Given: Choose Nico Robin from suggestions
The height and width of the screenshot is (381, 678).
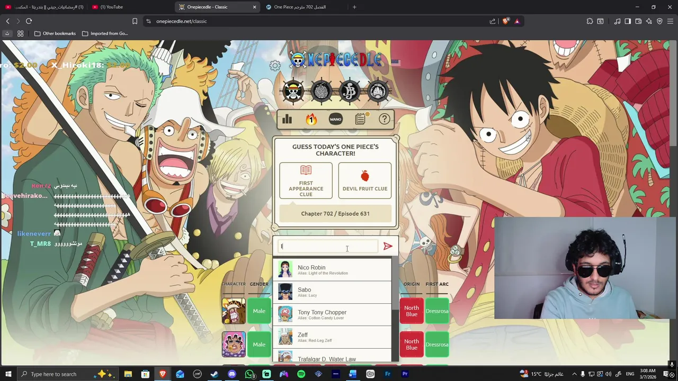Looking at the screenshot, I should [x=332, y=269].
